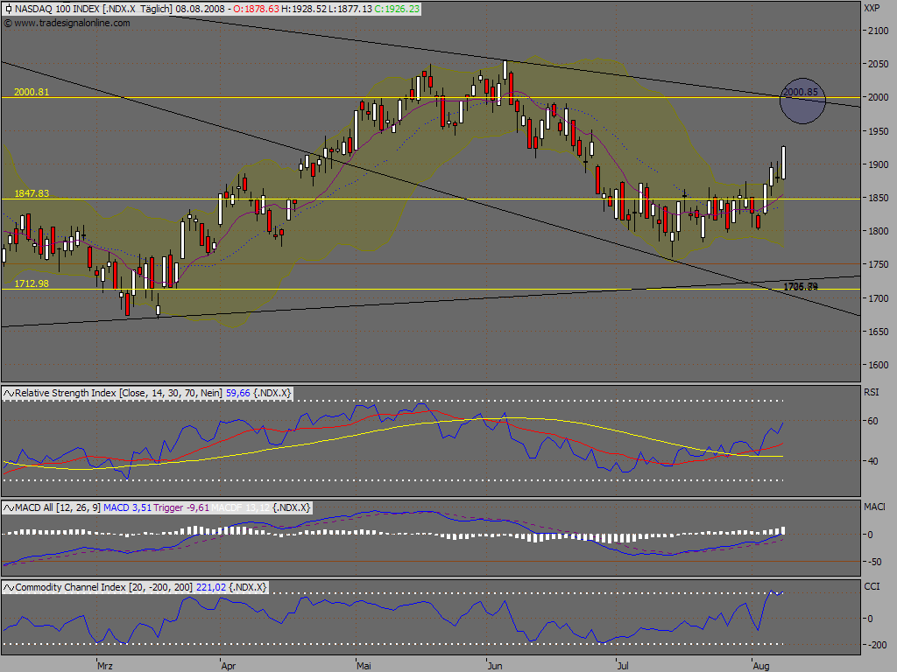This screenshot has height=672, width=897.
Task: Click the CCI scale label on the right
Action: (x=872, y=586)
